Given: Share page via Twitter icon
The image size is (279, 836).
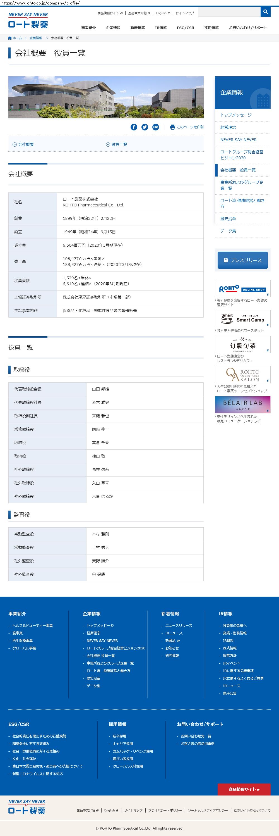Looking at the screenshot, I should (x=145, y=127).
